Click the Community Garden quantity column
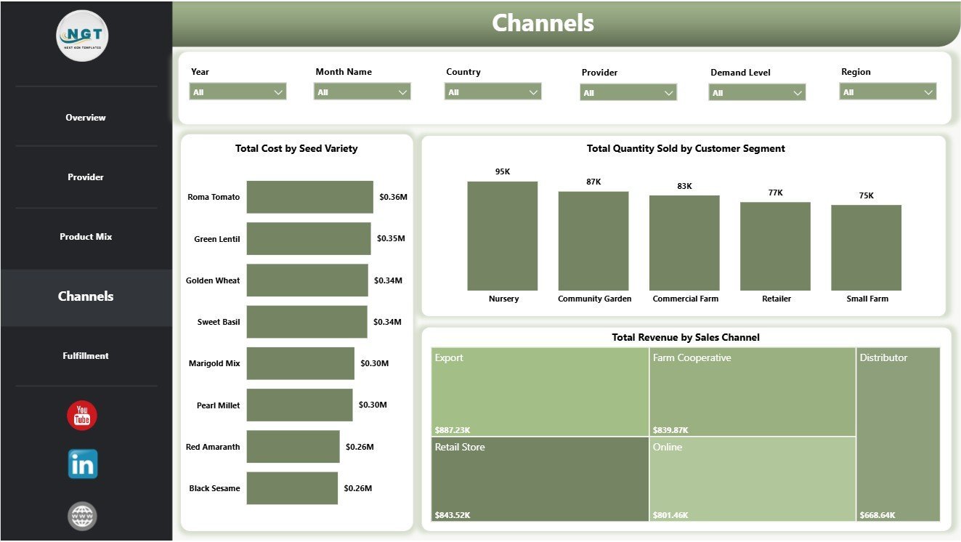 pyautogui.click(x=593, y=241)
